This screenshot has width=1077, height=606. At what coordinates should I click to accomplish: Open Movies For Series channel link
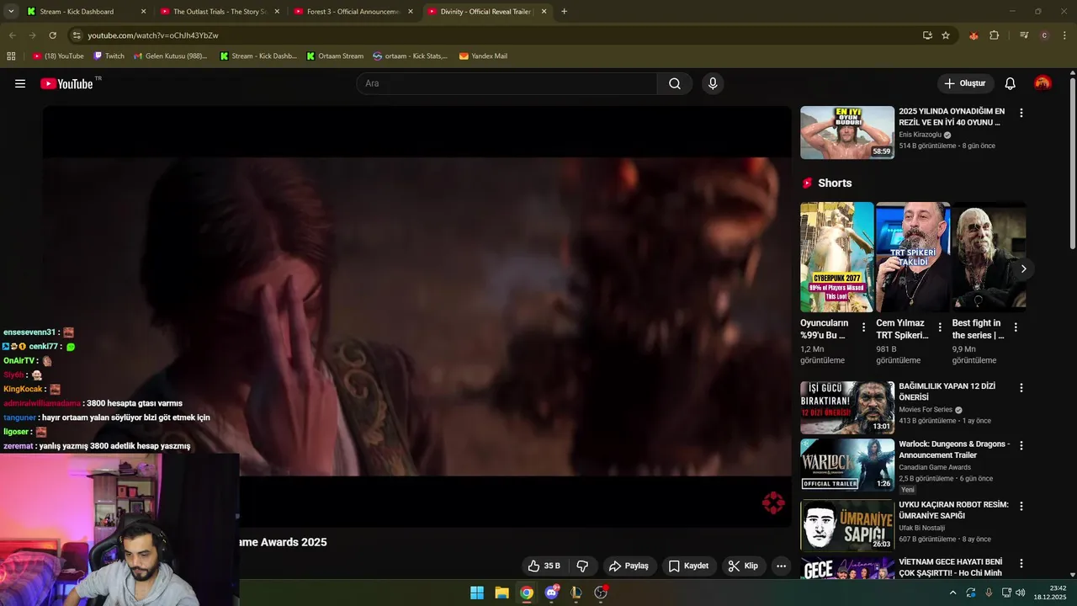926,410
